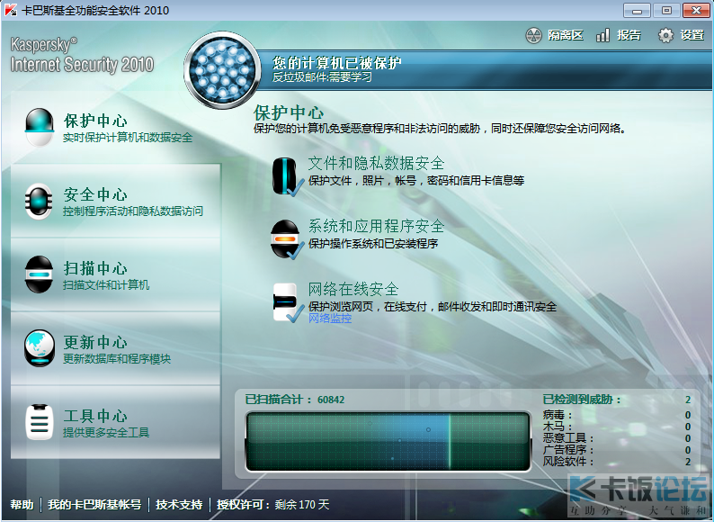Open the 系统和应用程序安全 section
This screenshot has width=714, height=522.
[x=376, y=226]
